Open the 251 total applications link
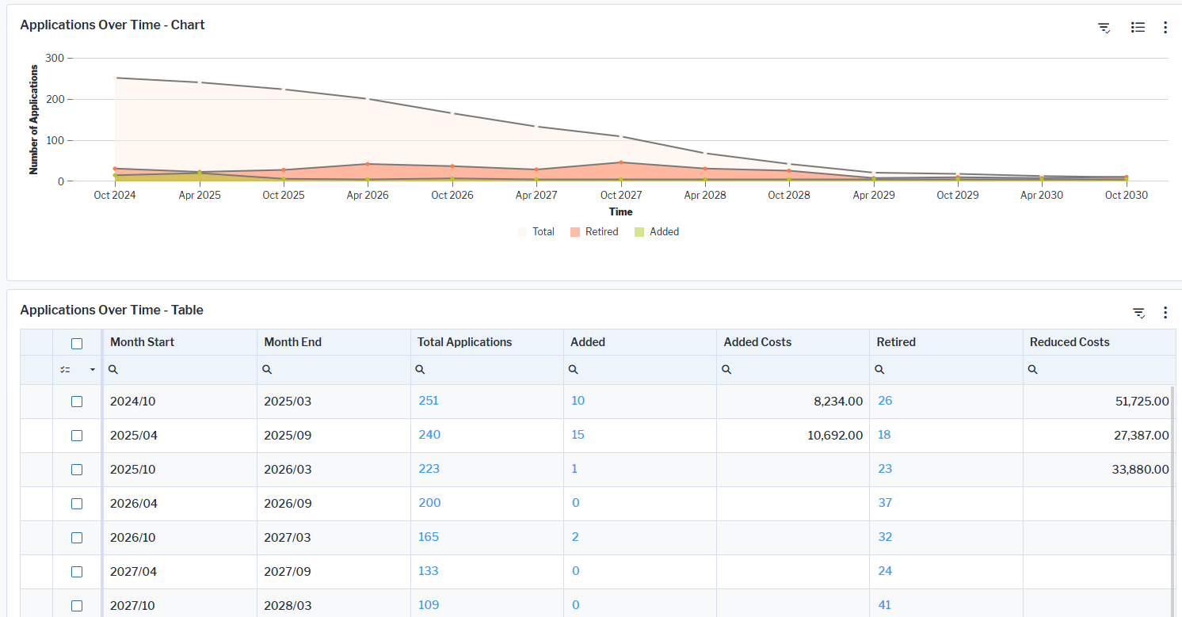This screenshot has height=617, width=1182. point(429,401)
